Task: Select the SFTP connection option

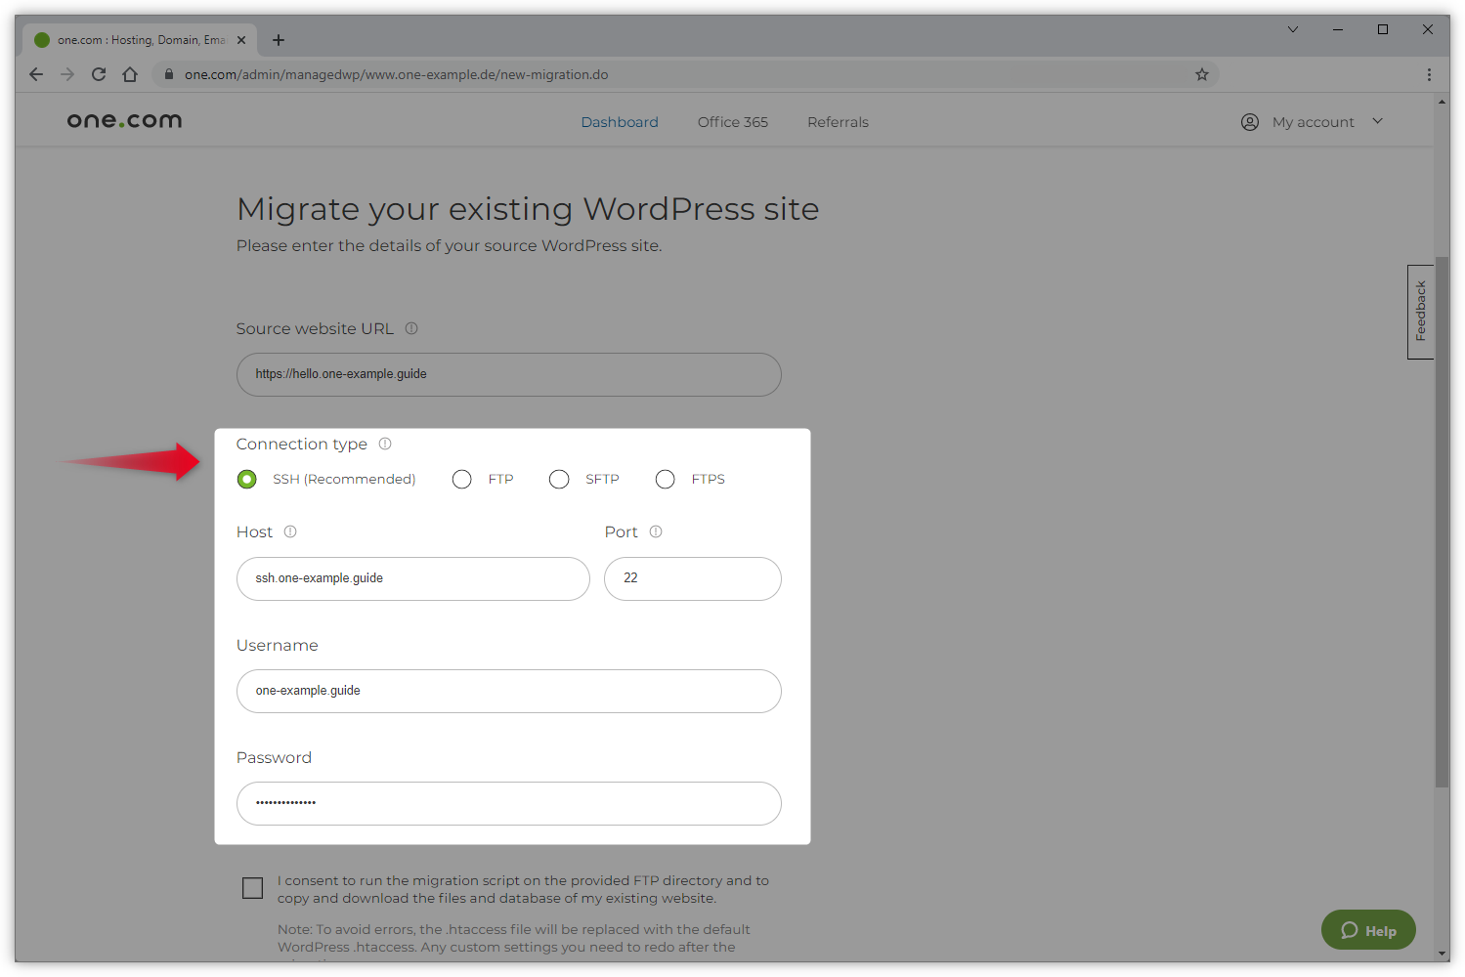Action: [559, 479]
